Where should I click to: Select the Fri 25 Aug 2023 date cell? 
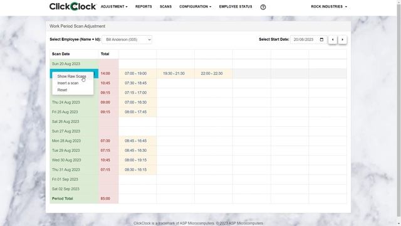[74, 112]
